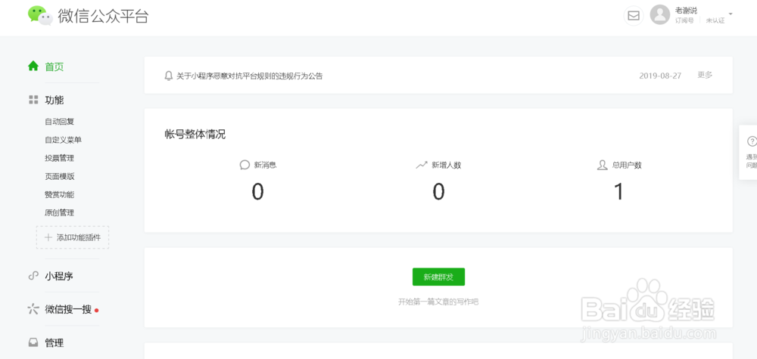This screenshot has height=359, width=757.
Task: Select 自定义菜单 in the sidebar
Action: (64, 141)
